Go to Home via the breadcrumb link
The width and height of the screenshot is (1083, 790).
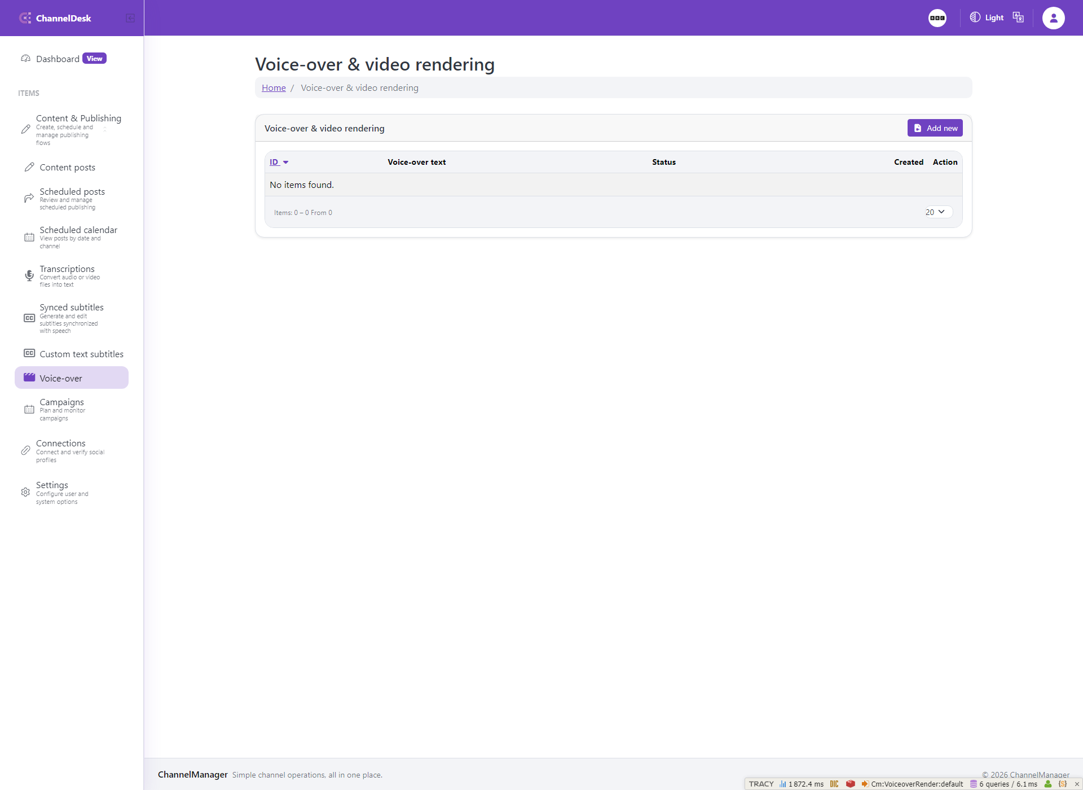(x=274, y=88)
